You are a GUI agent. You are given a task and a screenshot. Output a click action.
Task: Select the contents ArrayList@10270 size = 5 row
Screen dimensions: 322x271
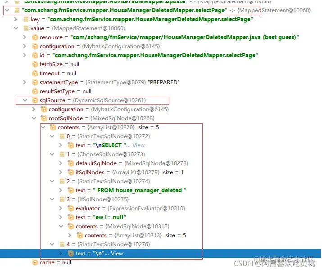pyautogui.click(x=104, y=127)
